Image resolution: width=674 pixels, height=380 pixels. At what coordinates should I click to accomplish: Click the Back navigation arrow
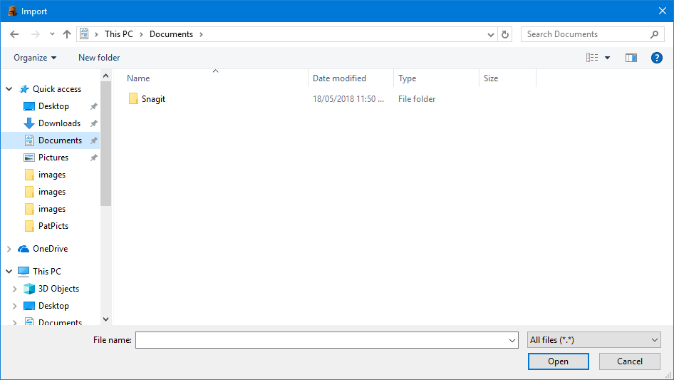(x=14, y=34)
